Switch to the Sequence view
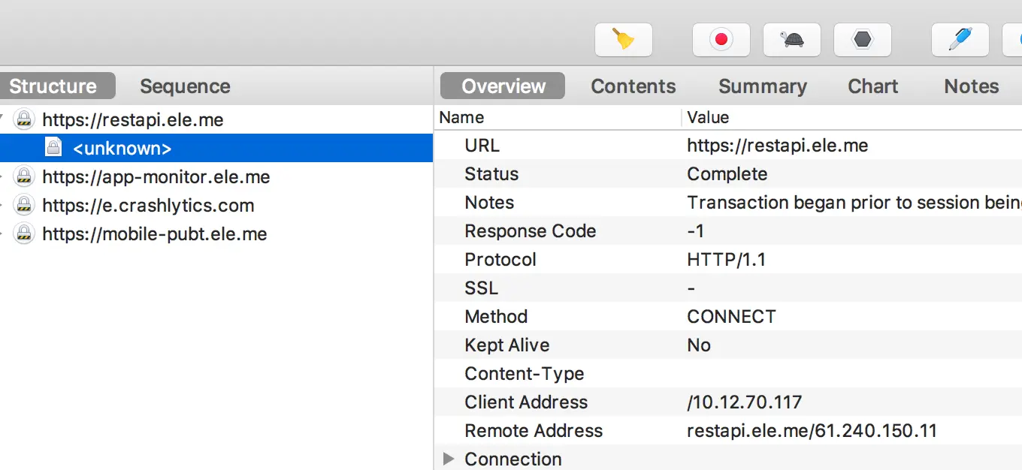 [x=185, y=86]
